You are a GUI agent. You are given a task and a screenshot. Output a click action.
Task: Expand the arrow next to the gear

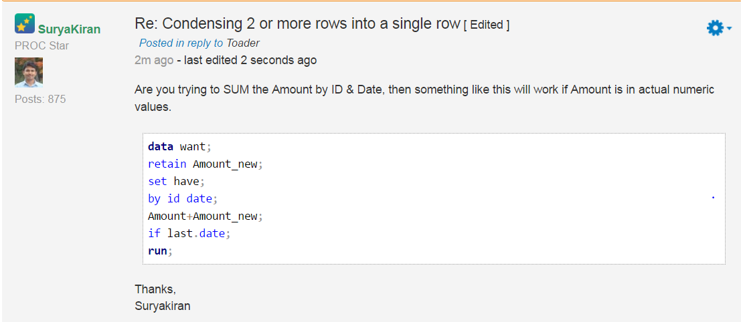[x=729, y=29]
